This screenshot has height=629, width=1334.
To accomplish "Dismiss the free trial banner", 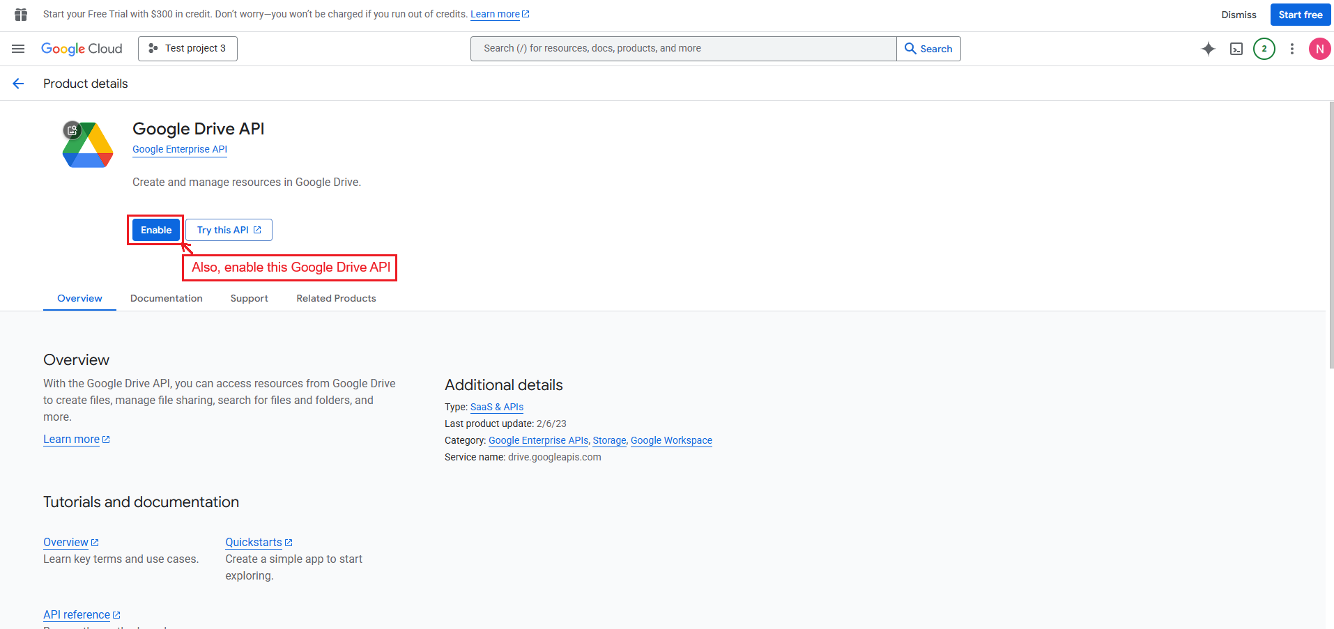I will 1238,15.
